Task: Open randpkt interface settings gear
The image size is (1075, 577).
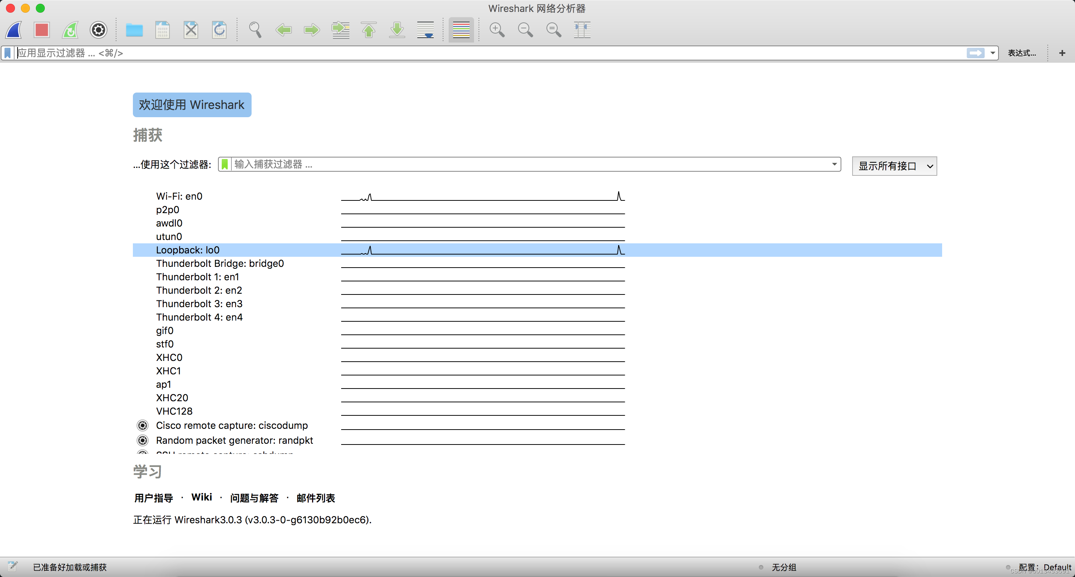Action: [143, 440]
